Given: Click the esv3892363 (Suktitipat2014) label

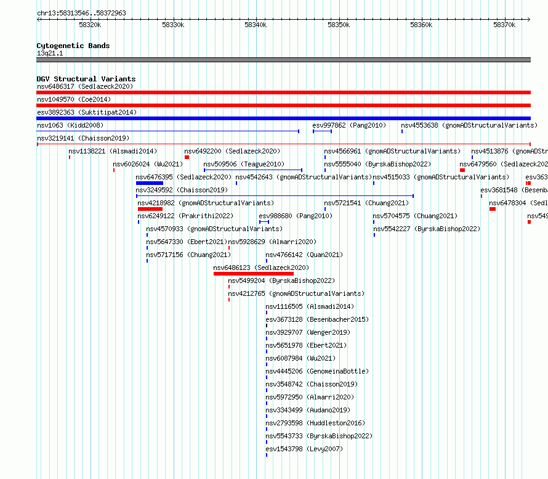Looking at the screenshot, I should [87, 112].
